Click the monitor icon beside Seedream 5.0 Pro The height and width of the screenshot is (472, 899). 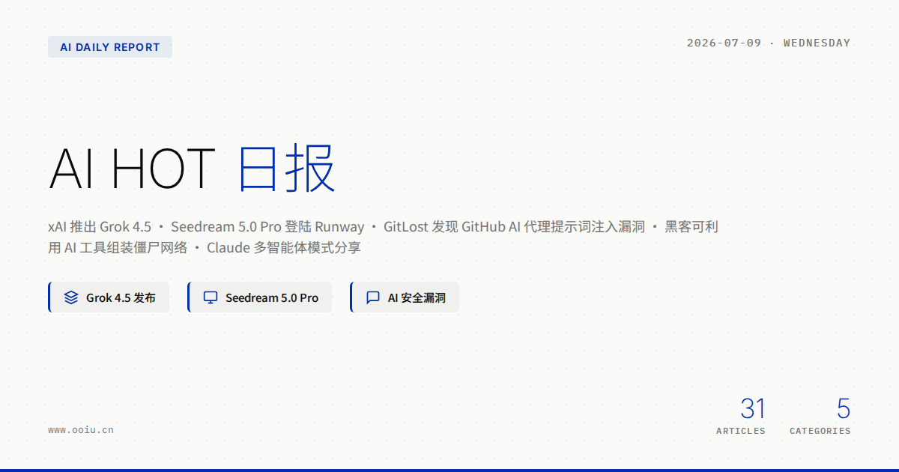(x=211, y=297)
